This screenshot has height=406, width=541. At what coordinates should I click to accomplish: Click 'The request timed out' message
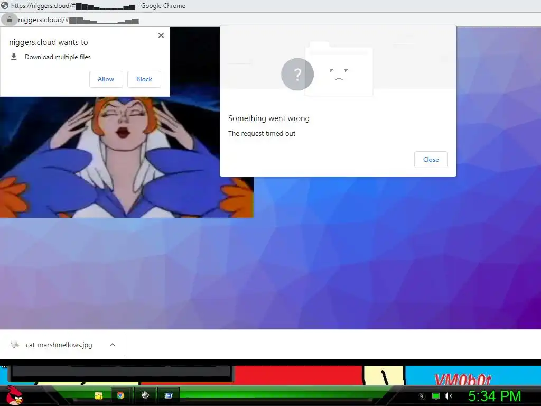click(262, 133)
